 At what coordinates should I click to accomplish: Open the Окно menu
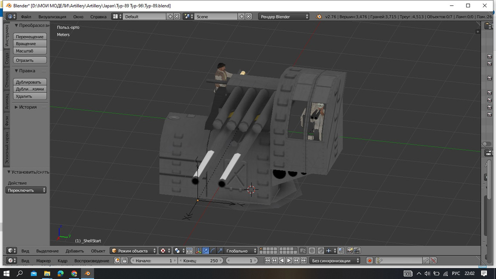78,17
